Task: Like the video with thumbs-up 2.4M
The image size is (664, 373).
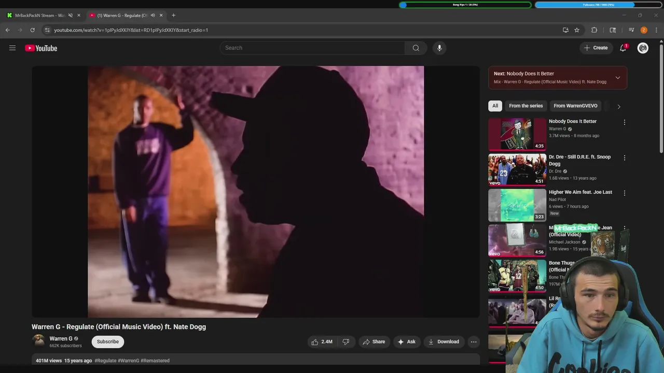Action: 322,342
